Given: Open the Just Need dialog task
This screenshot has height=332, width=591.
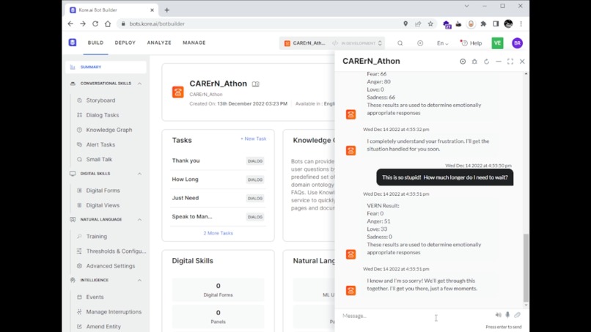Looking at the screenshot, I should pyautogui.click(x=218, y=198).
